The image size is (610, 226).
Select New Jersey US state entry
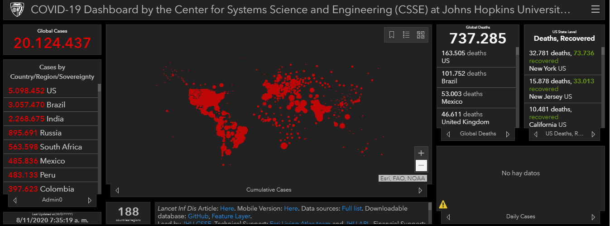coord(562,89)
